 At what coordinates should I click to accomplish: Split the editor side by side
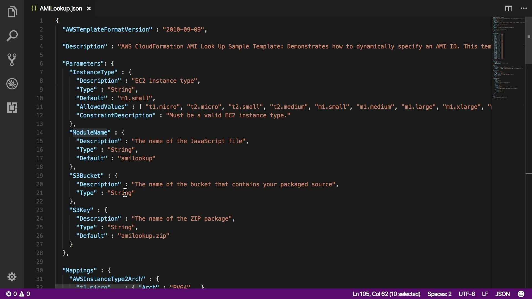[x=508, y=9]
